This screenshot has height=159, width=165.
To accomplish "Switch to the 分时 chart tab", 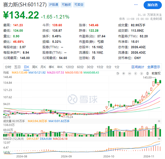I will pos(8,67).
